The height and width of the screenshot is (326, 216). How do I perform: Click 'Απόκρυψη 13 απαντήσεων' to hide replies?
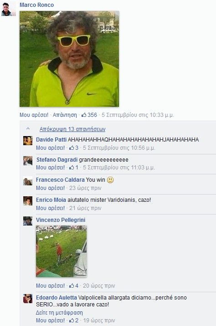72,129
